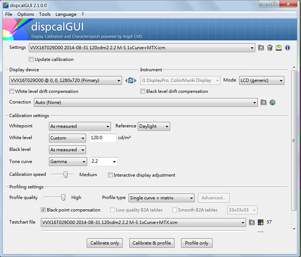This screenshot has height=257, width=301.
Task: Click the testchart patch count 57
Action: [x=269, y=222]
